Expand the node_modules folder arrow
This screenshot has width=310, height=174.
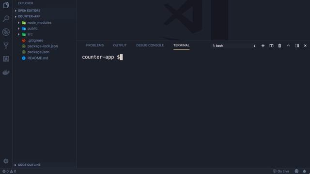point(19,23)
